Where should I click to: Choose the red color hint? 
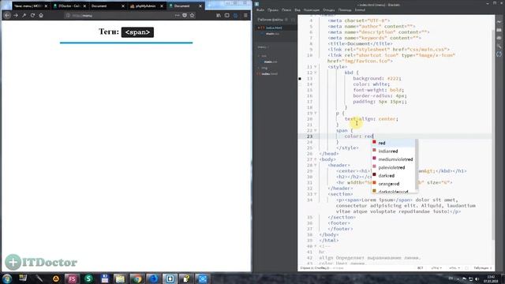pos(394,143)
